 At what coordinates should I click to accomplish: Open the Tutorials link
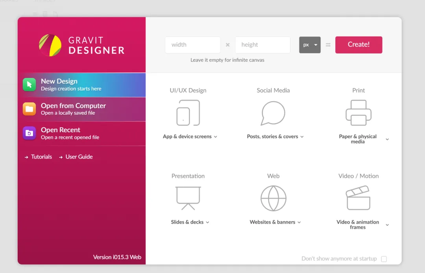[x=41, y=157]
